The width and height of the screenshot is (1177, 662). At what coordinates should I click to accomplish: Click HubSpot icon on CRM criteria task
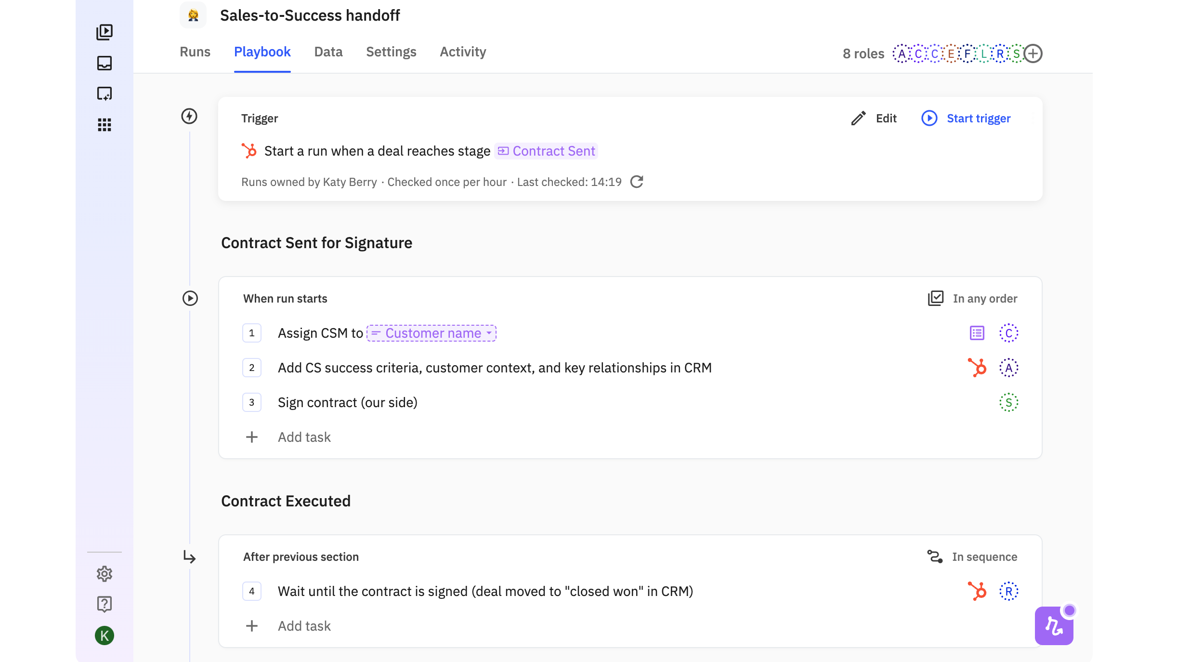977,368
